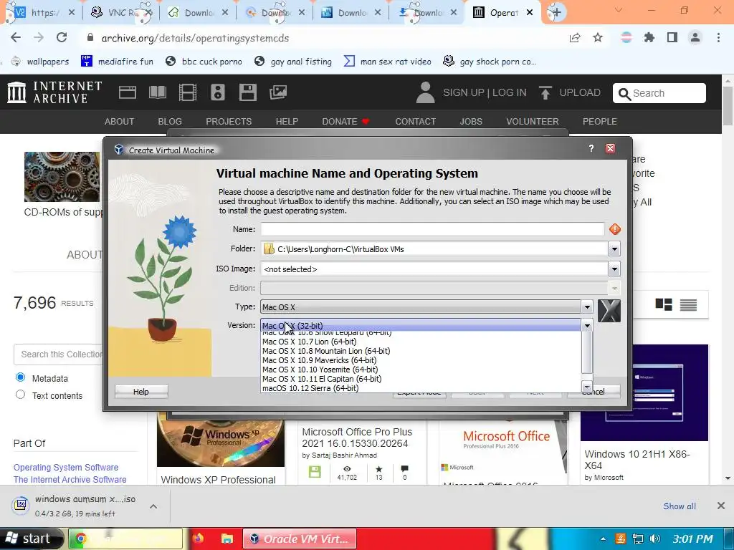Image resolution: width=734 pixels, height=550 pixels.
Task: Click the dropdown list scroll-down arrow
Action: coord(587,387)
